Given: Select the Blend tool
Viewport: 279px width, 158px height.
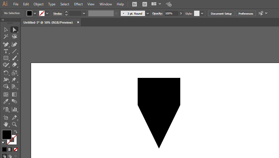Looking at the screenshot, I should (x=14, y=101).
